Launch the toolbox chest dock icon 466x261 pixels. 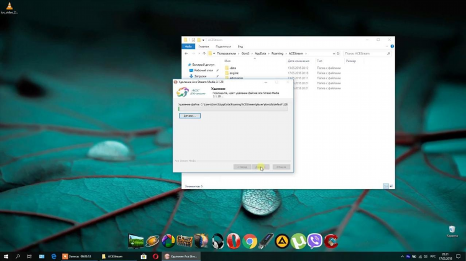185,241
